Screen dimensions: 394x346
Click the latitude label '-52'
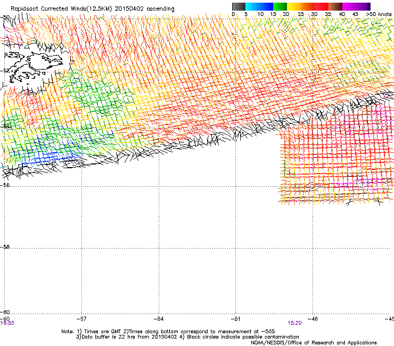pos(5,71)
